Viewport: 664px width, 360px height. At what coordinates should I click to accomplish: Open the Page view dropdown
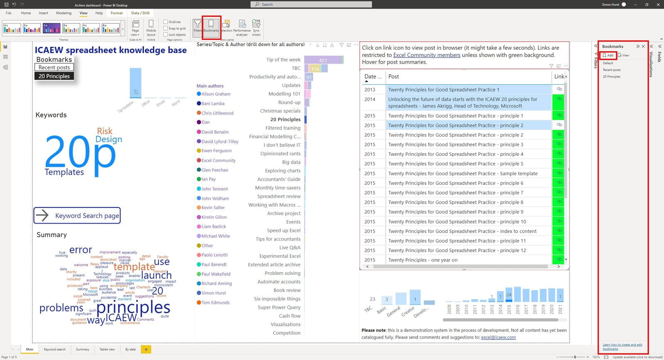point(135,27)
